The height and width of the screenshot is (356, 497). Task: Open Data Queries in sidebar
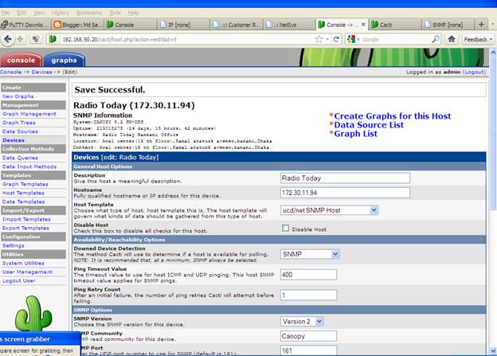20,158
